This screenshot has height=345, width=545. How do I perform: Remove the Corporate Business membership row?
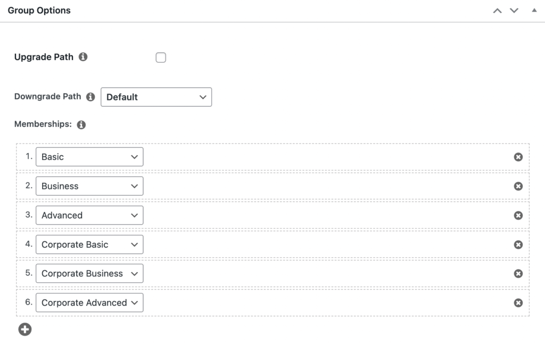point(518,273)
